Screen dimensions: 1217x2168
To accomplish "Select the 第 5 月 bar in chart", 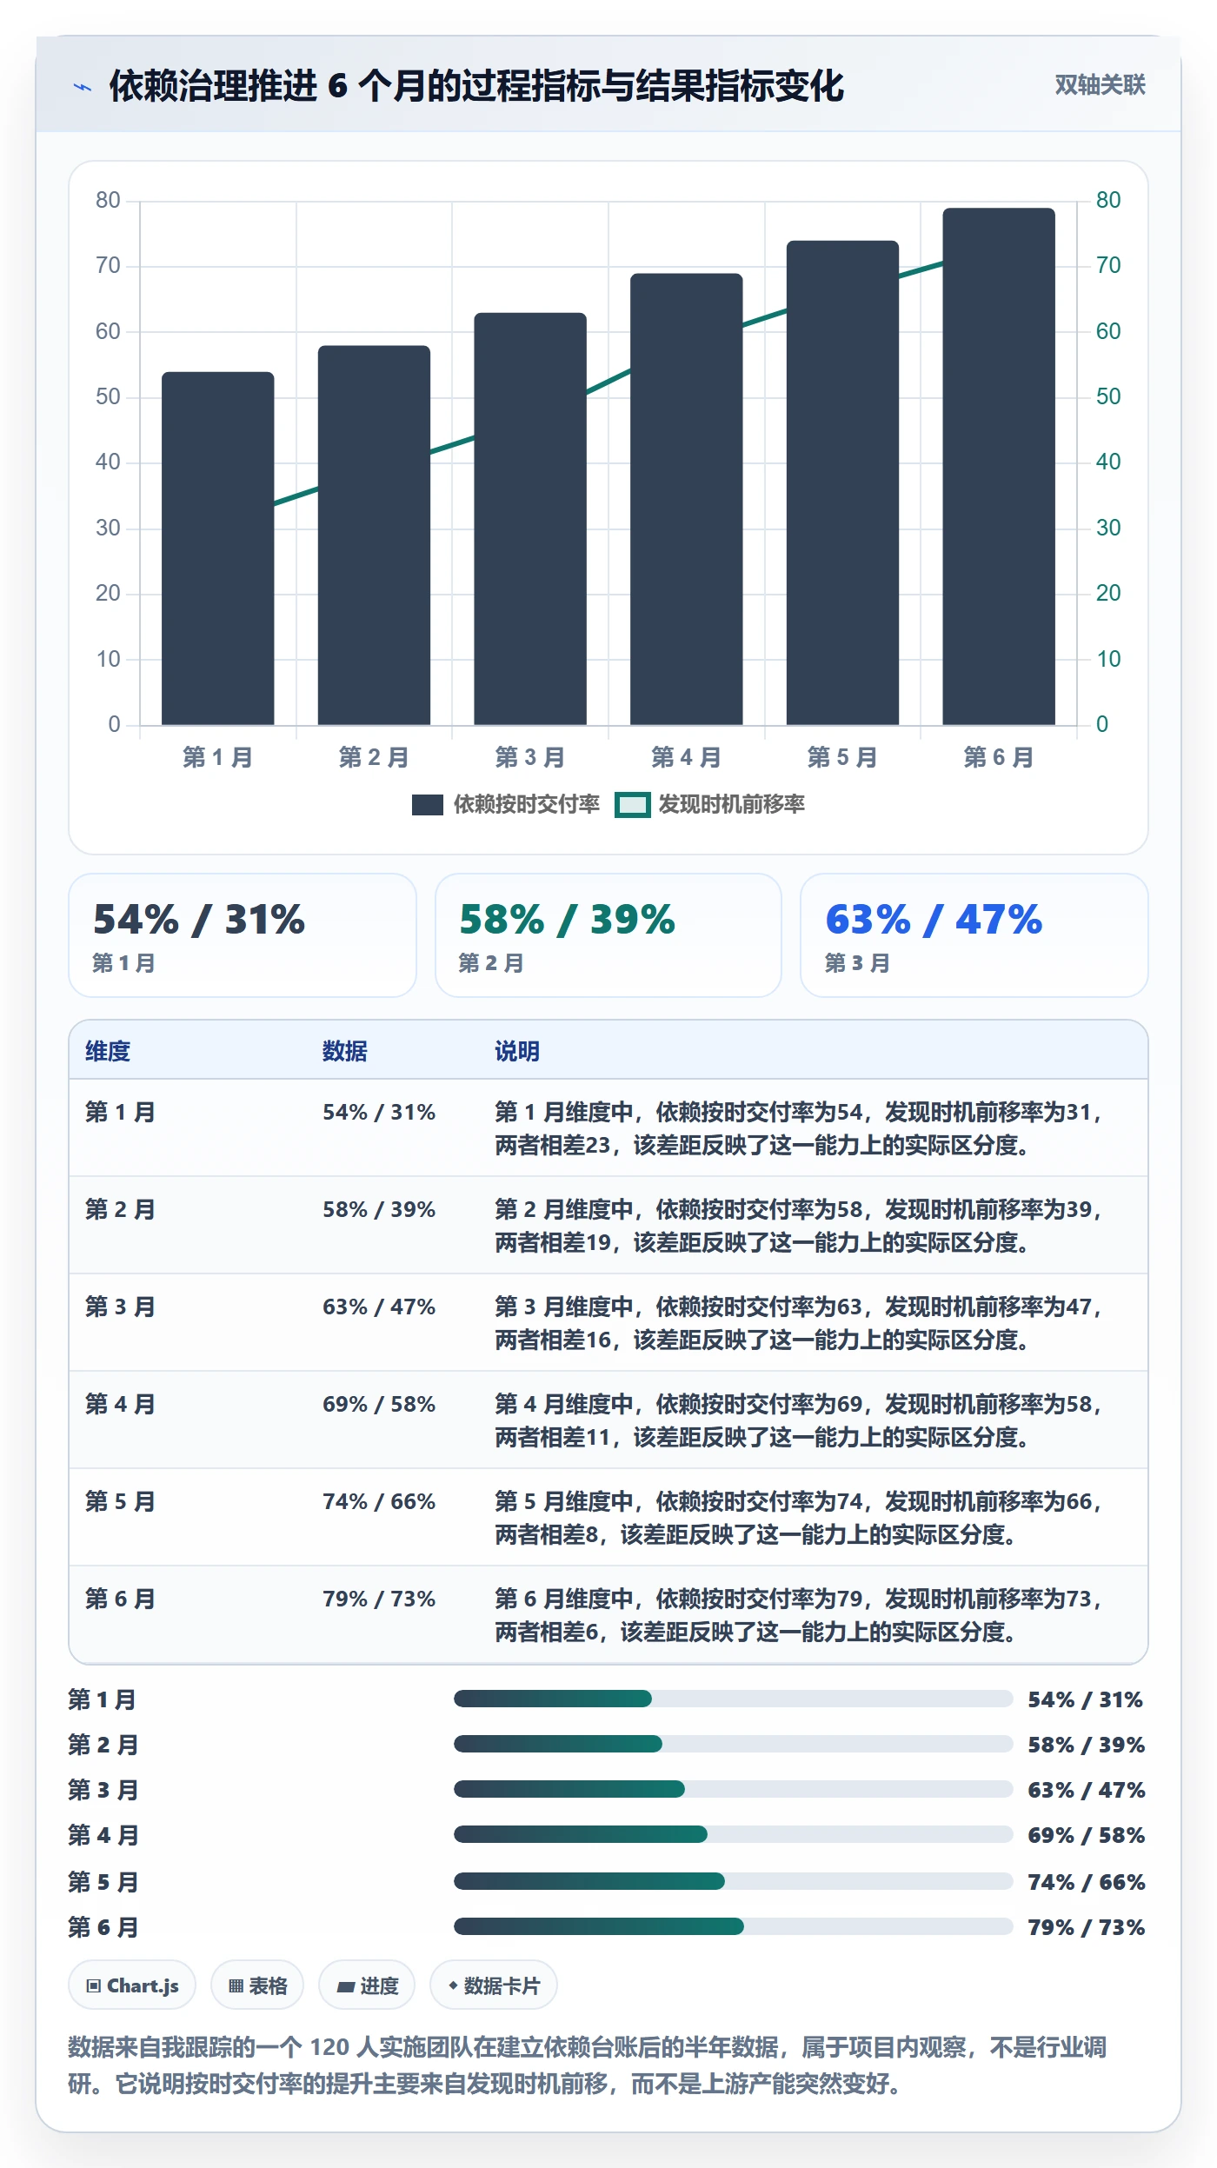I will pos(842,482).
